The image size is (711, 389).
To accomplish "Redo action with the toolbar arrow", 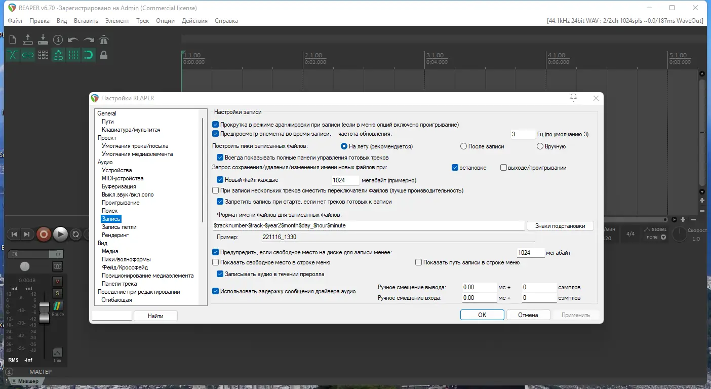I will coord(89,40).
